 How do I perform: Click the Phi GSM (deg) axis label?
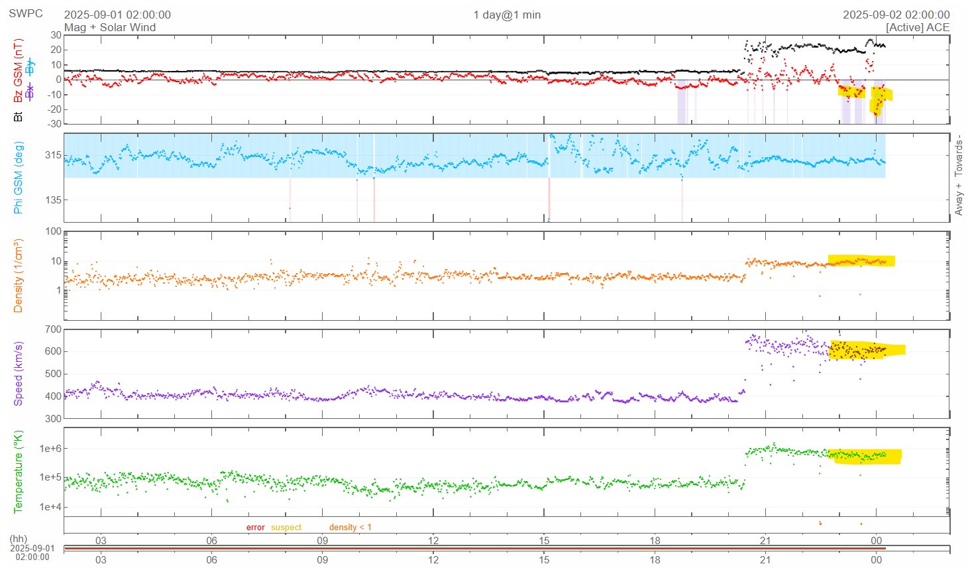[18, 178]
